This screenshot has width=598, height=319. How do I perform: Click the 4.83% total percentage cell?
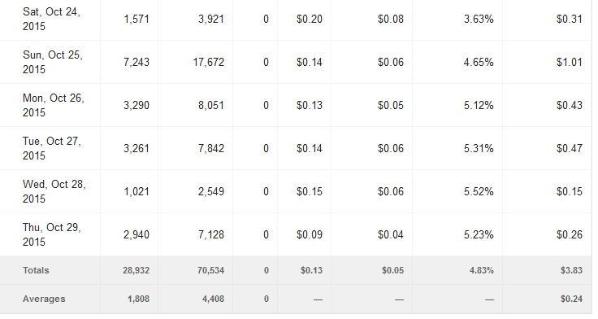481,270
